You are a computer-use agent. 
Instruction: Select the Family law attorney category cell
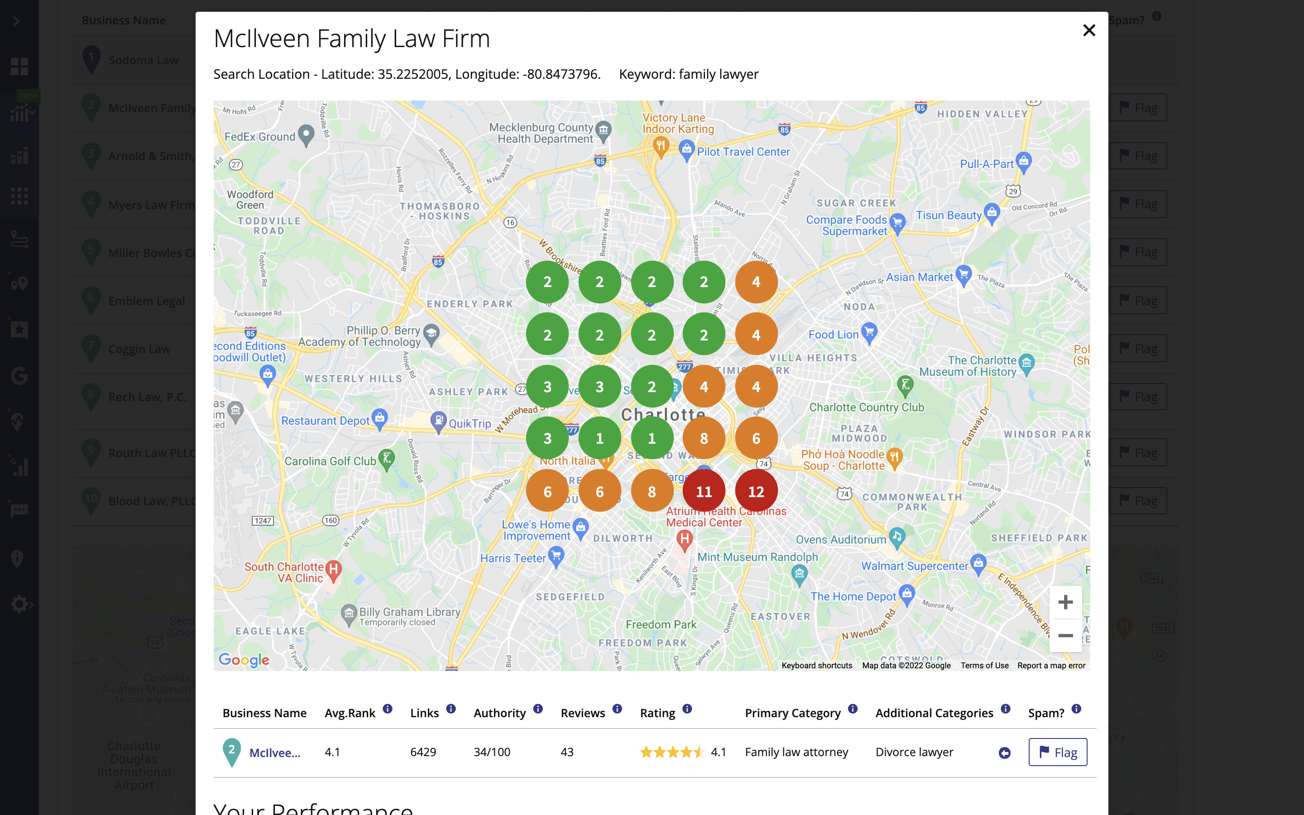click(x=796, y=752)
